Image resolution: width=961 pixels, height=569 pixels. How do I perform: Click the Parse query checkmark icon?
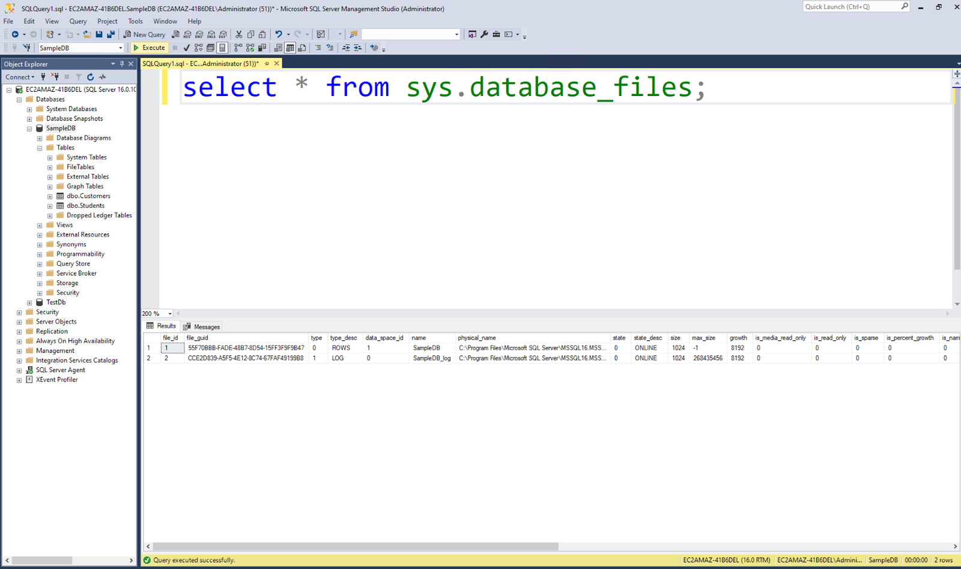coord(186,47)
